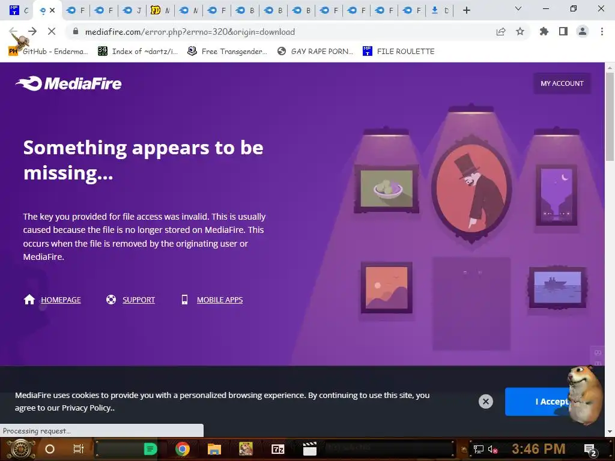Open the MOBILE APPS link
Image resolution: width=615 pixels, height=461 pixels.
coord(220,300)
